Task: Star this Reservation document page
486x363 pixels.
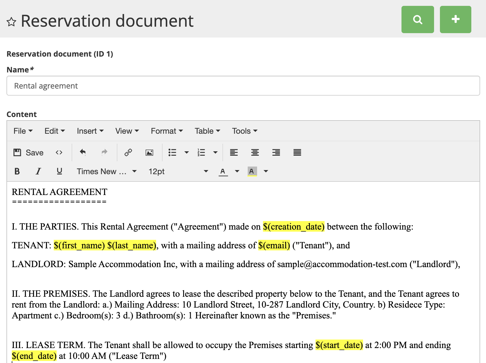Action: click(11, 22)
